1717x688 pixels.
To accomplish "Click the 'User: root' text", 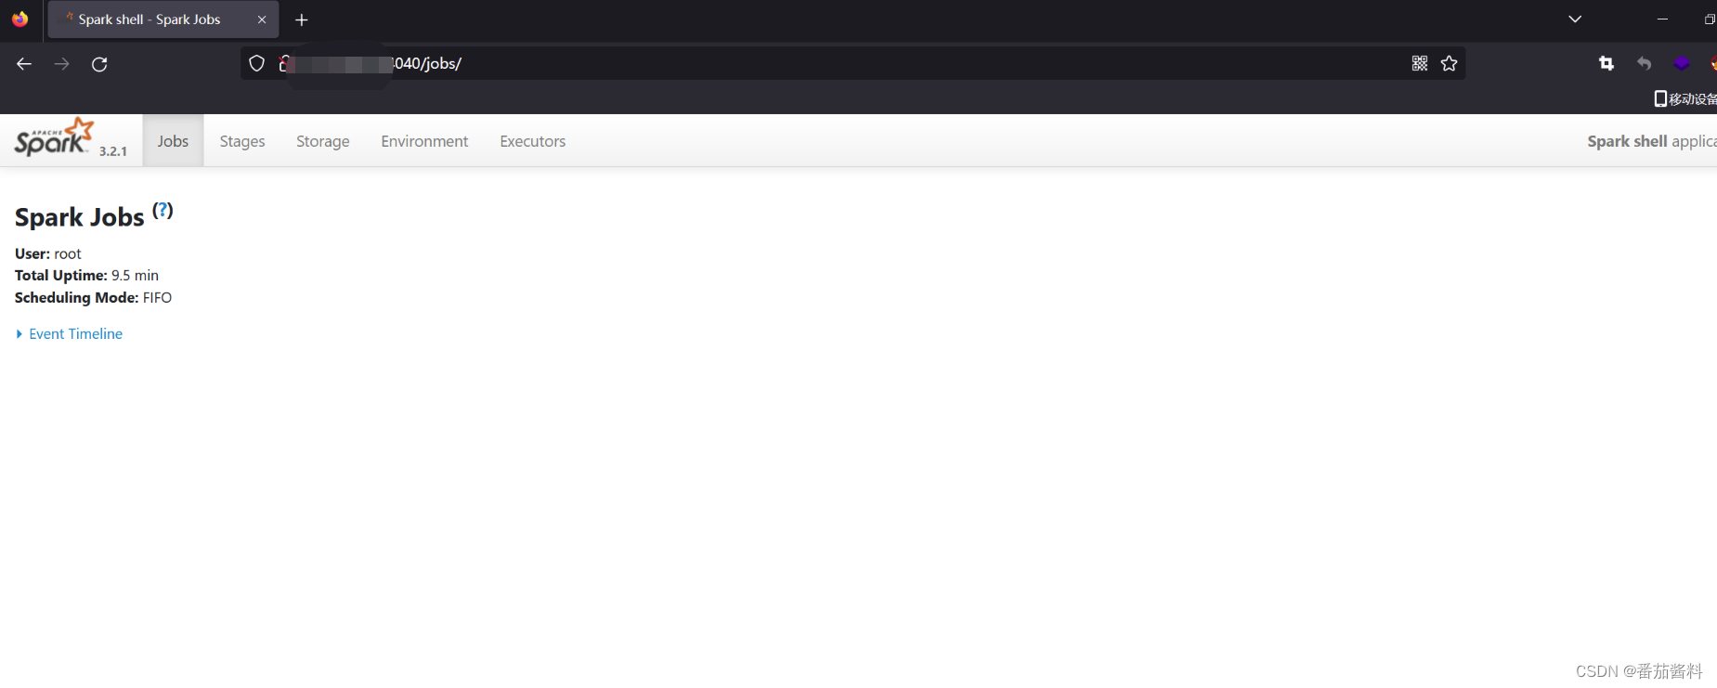I will (x=48, y=253).
